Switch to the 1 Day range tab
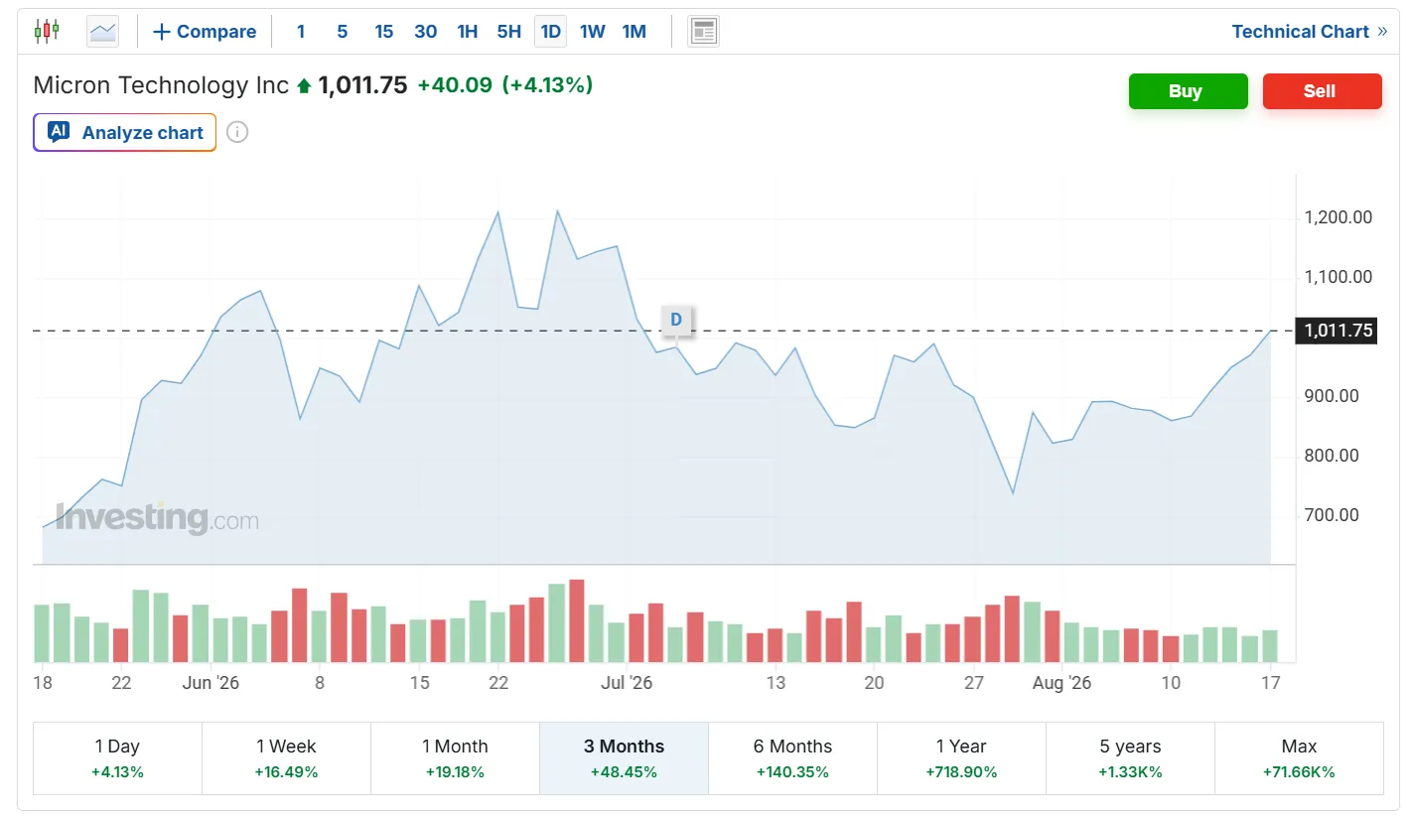This screenshot has height=816, width=1412. tap(117, 758)
